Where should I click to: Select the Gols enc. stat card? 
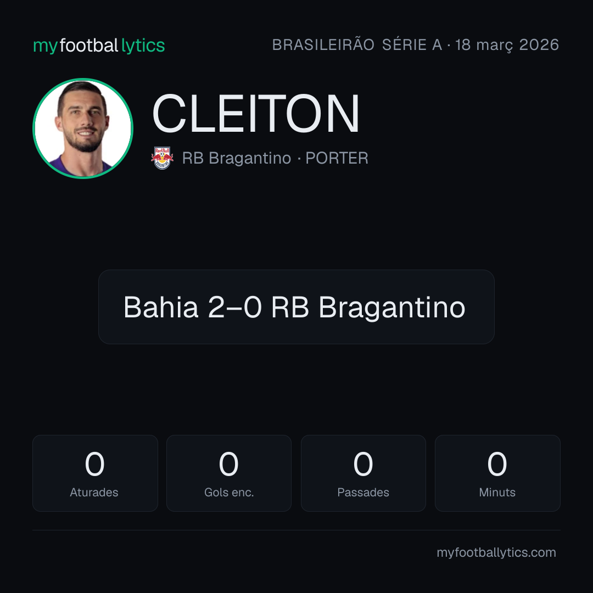[229, 473]
